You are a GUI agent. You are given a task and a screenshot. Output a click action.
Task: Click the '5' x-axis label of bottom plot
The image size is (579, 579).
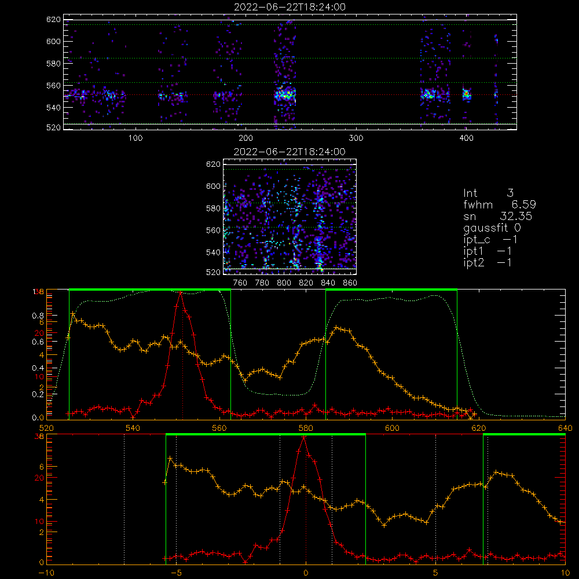click(x=436, y=573)
